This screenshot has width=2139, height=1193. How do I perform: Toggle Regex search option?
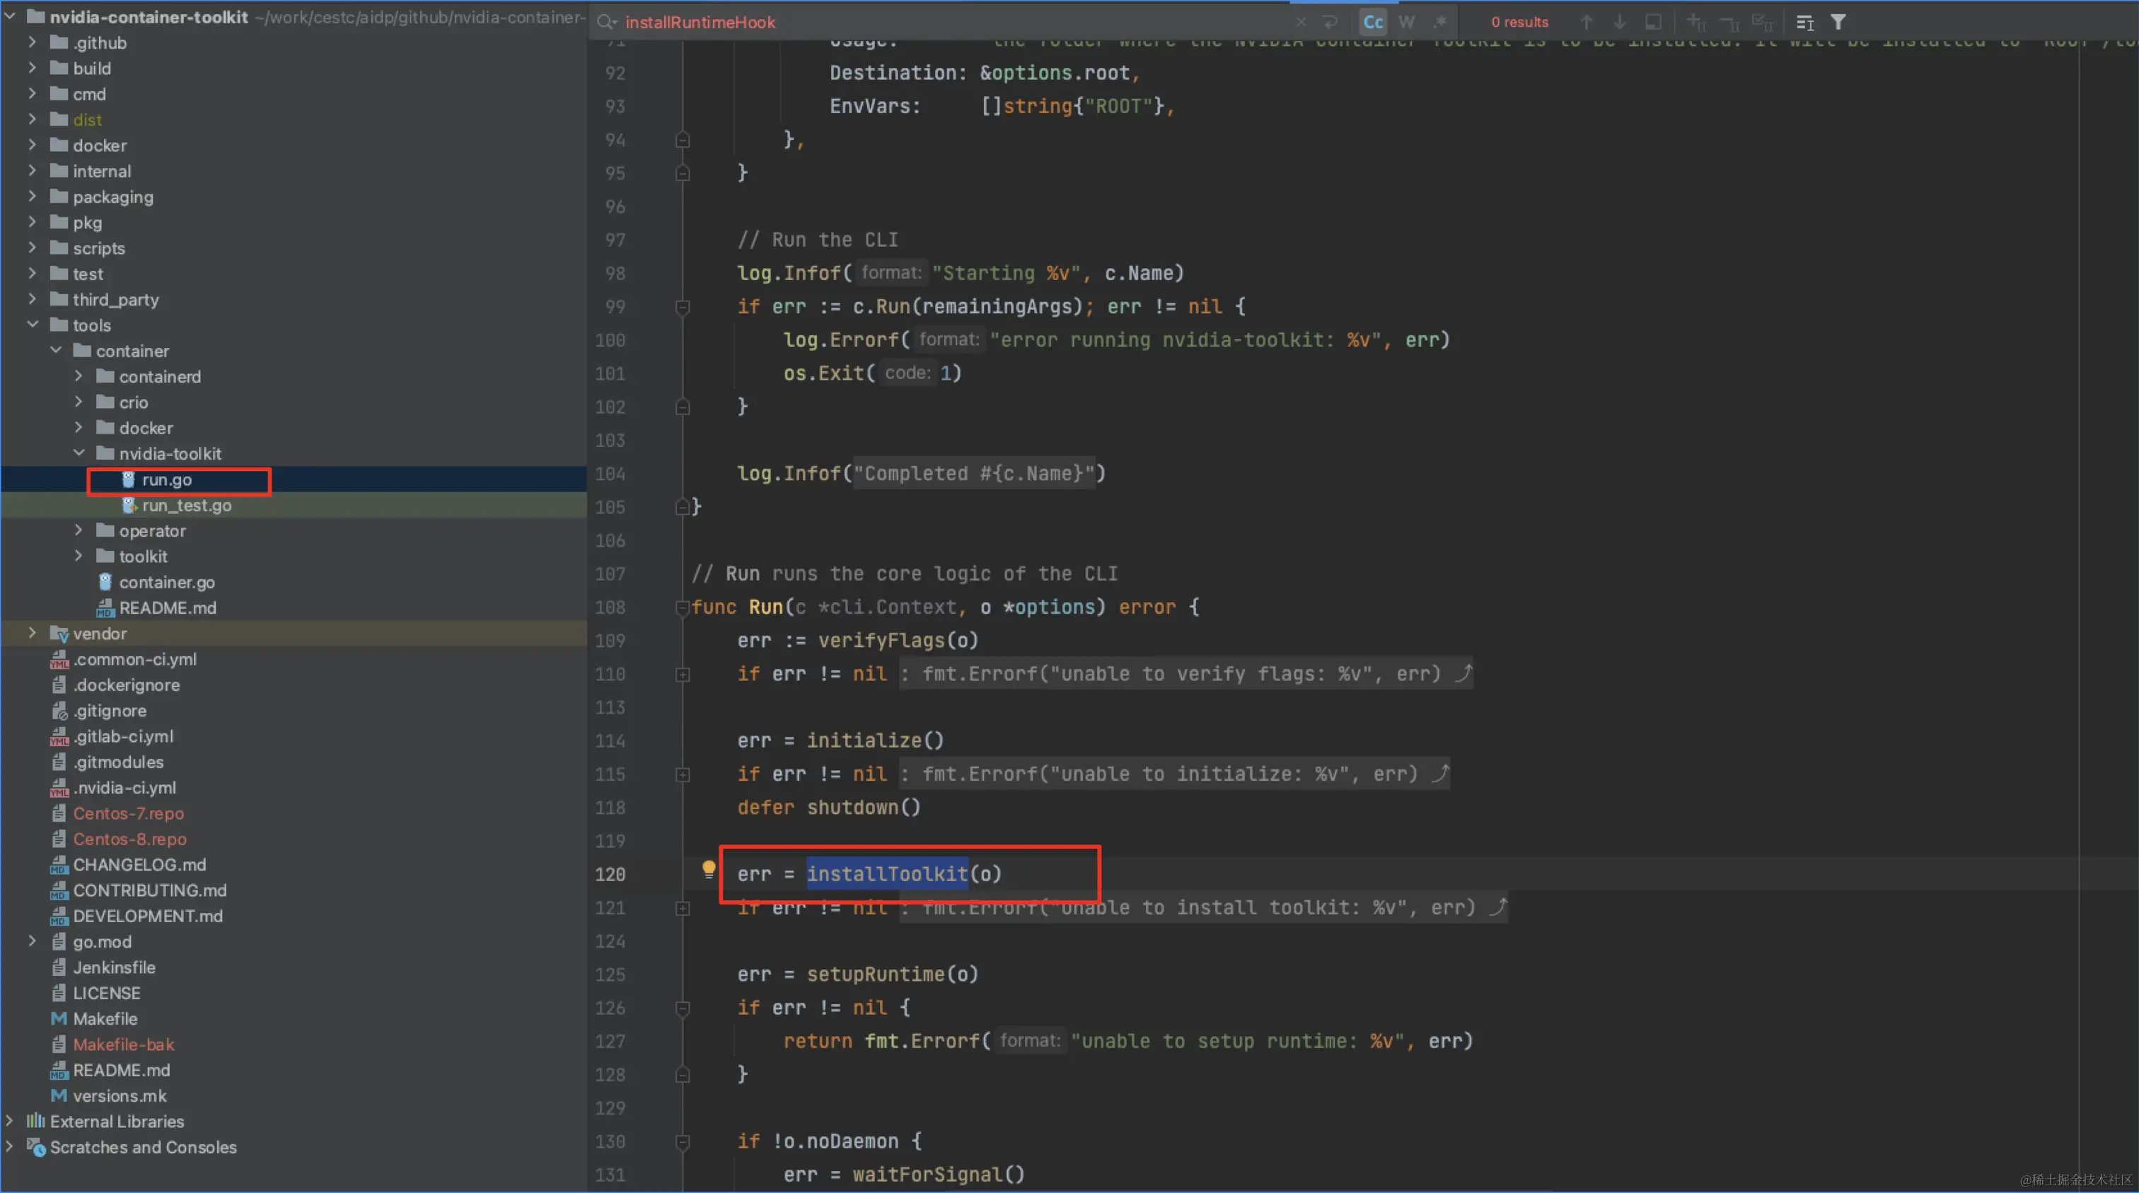point(1440,23)
